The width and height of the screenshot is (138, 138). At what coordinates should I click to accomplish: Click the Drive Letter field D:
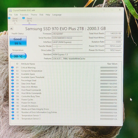pos(67,50)
